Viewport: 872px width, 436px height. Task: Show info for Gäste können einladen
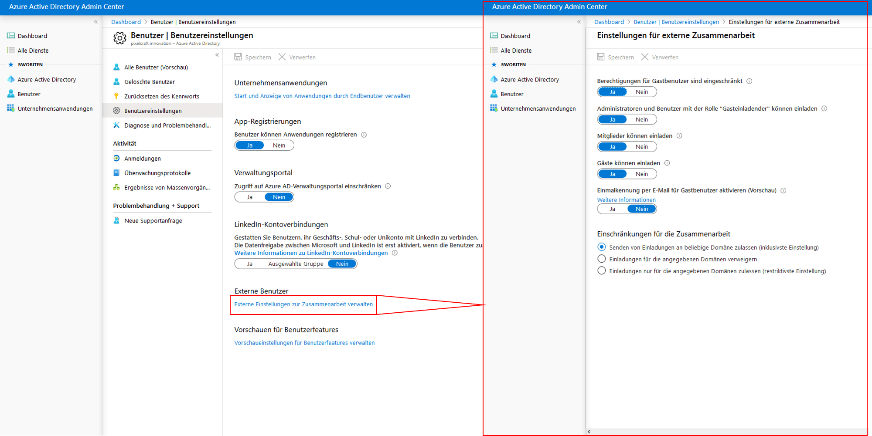tap(667, 163)
